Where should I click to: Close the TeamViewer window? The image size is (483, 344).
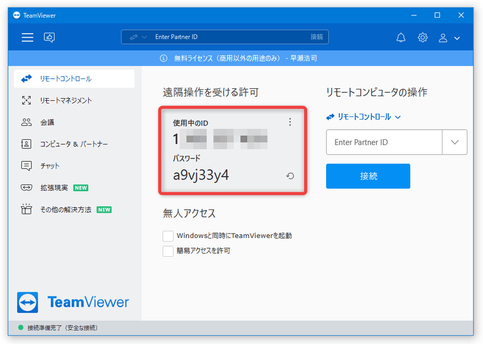(x=461, y=15)
